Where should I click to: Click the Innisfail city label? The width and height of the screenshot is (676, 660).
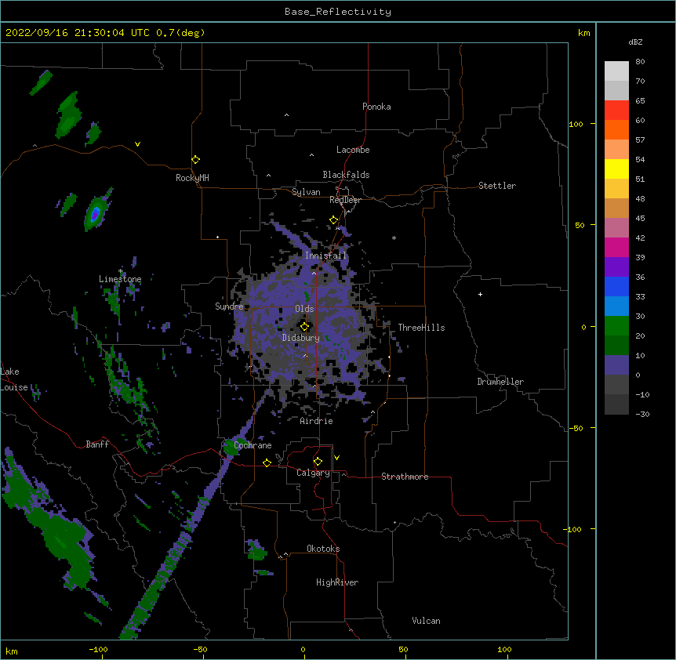[x=326, y=256]
